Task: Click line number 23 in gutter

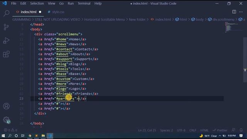Action: (x=22, y=99)
